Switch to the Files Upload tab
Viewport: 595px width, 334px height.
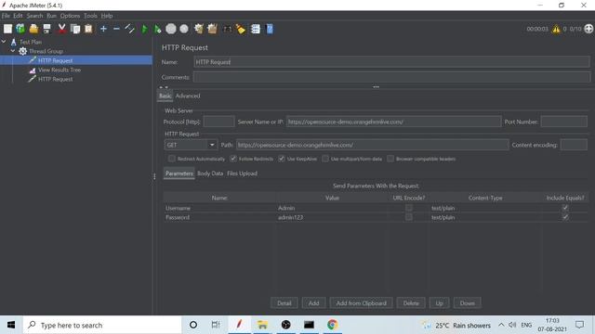tap(242, 173)
